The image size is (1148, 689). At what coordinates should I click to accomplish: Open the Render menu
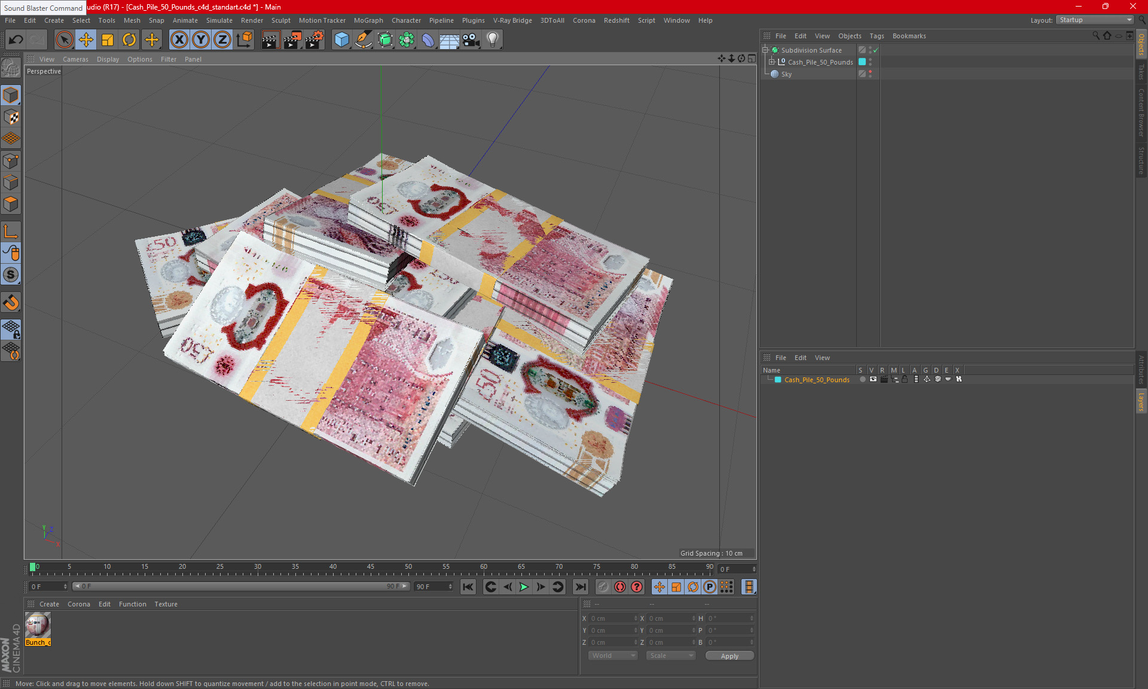(252, 20)
